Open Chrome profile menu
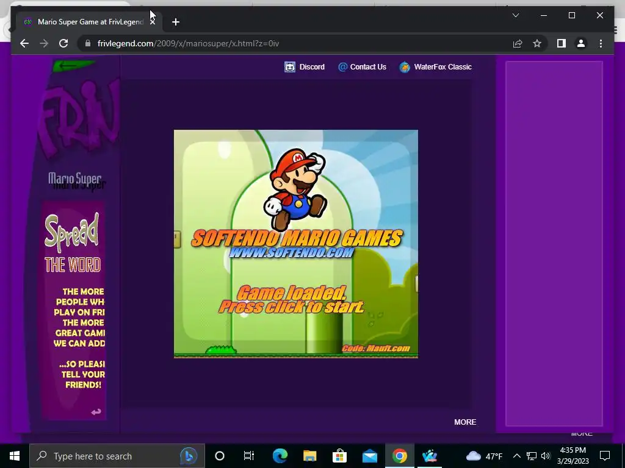This screenshot has width=625, height=468. [x=581, y=43]
